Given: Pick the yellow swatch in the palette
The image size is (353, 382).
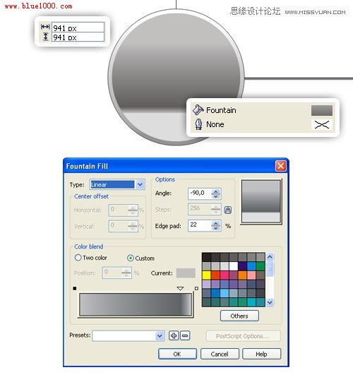Looking at the screenshot, I should point(206,275).
